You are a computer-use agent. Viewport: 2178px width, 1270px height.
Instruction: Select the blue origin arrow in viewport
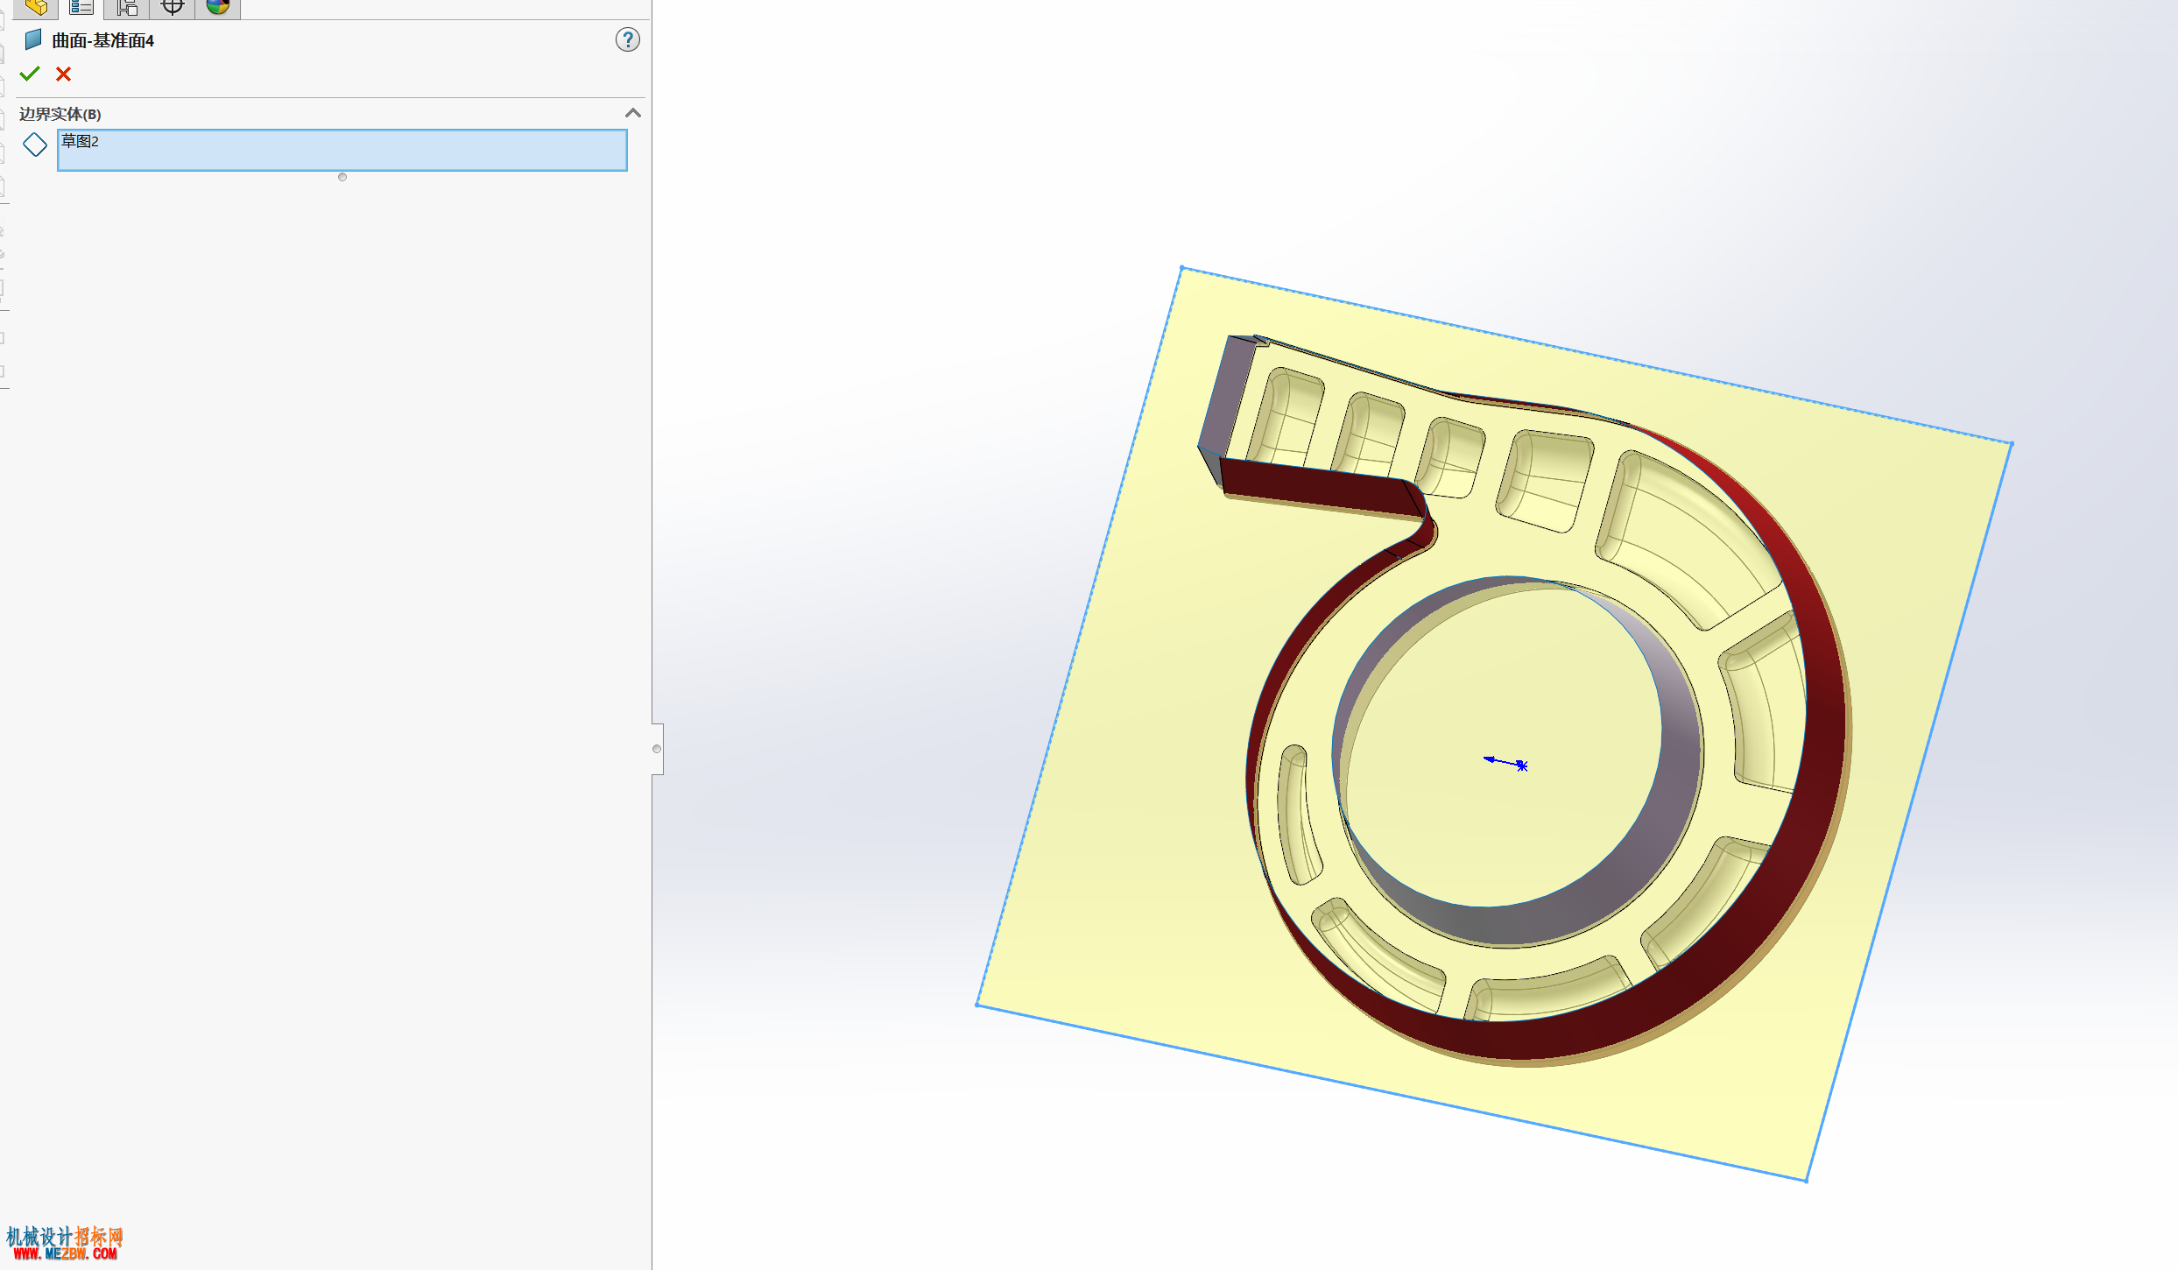(x=1505, y=763)
